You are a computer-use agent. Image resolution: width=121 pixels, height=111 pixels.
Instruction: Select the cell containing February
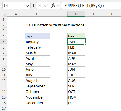click(x=37, y=47)
